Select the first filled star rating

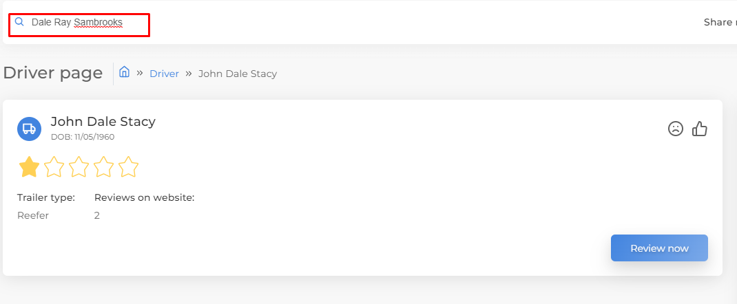(29, 167)
